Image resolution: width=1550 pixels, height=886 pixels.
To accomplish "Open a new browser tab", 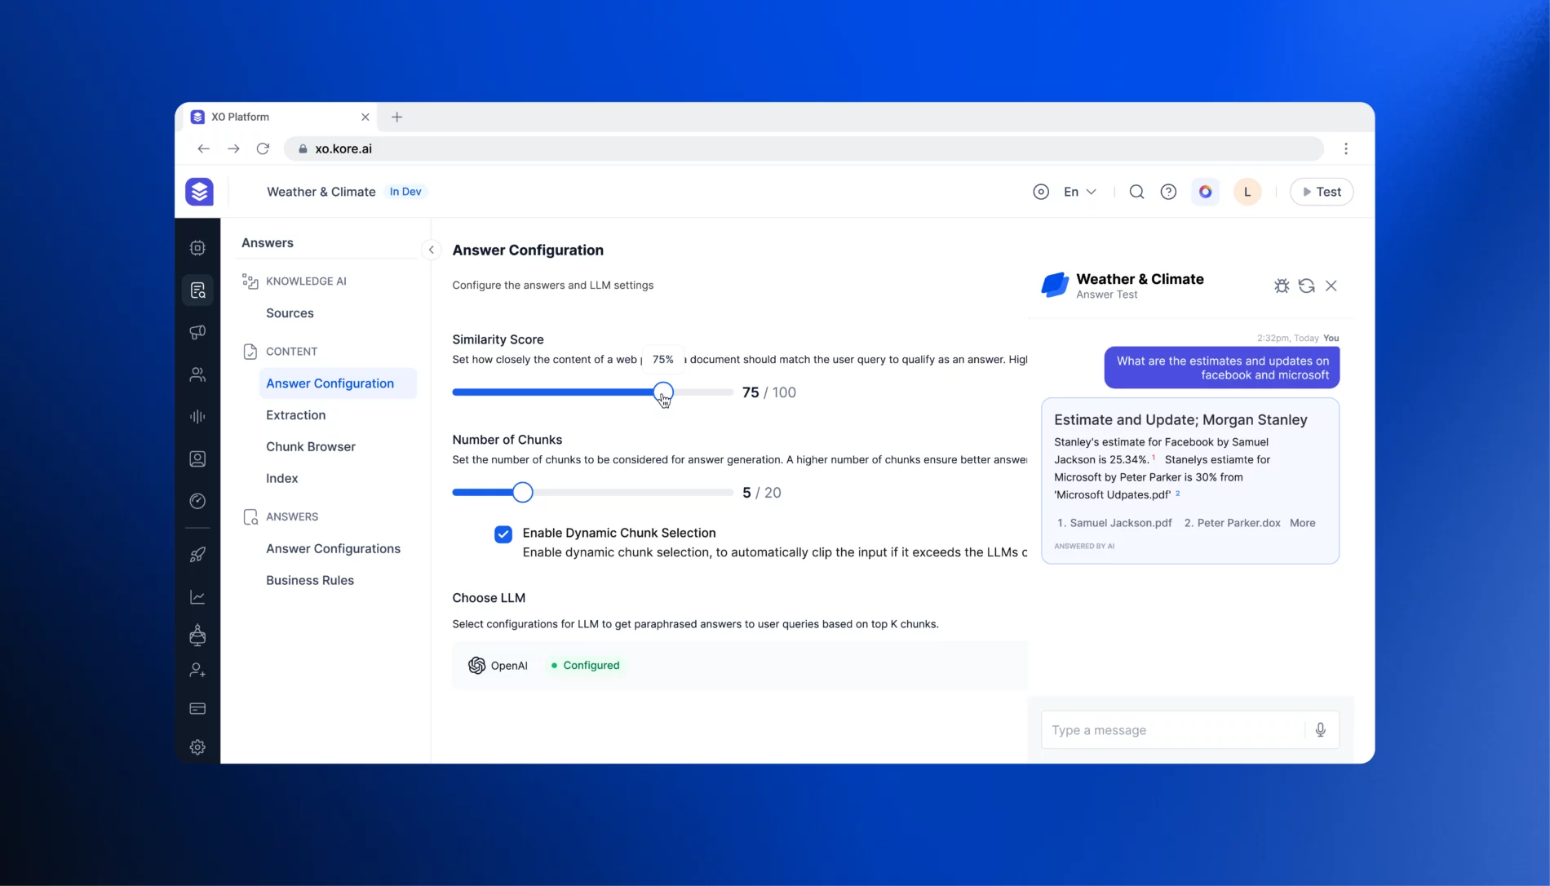I will point(397,117).
